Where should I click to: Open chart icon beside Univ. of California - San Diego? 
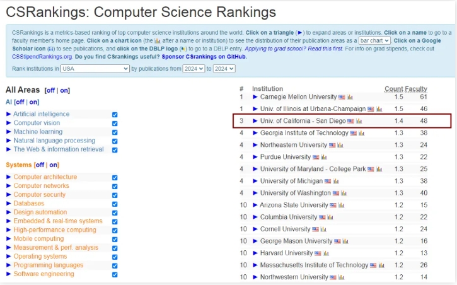click(359, 121)
